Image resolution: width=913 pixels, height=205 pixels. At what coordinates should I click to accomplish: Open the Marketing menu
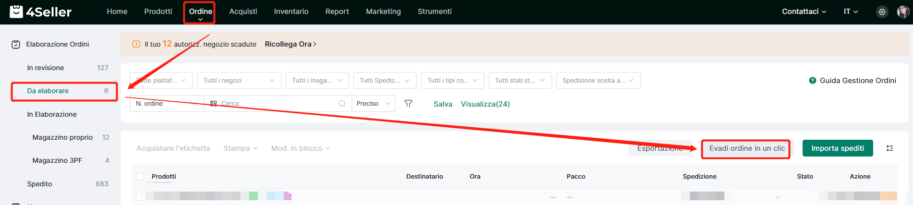pos(383,12)
